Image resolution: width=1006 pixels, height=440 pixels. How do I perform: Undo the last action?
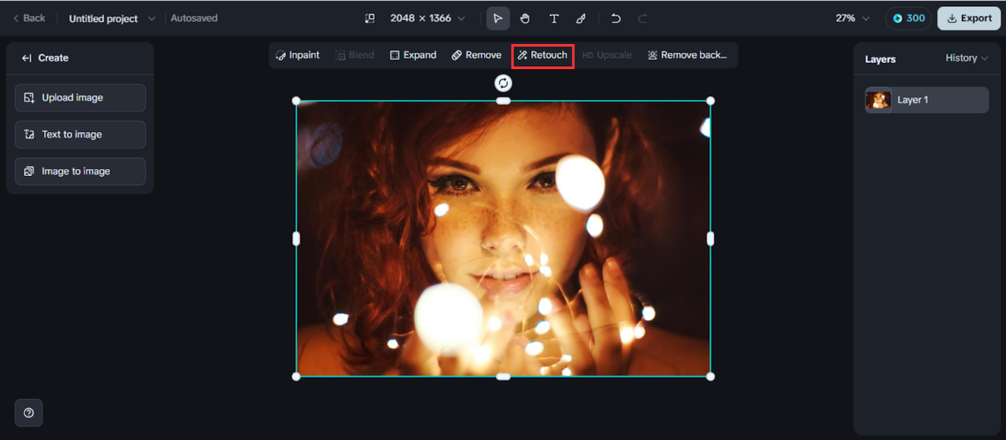coord(616,18)
